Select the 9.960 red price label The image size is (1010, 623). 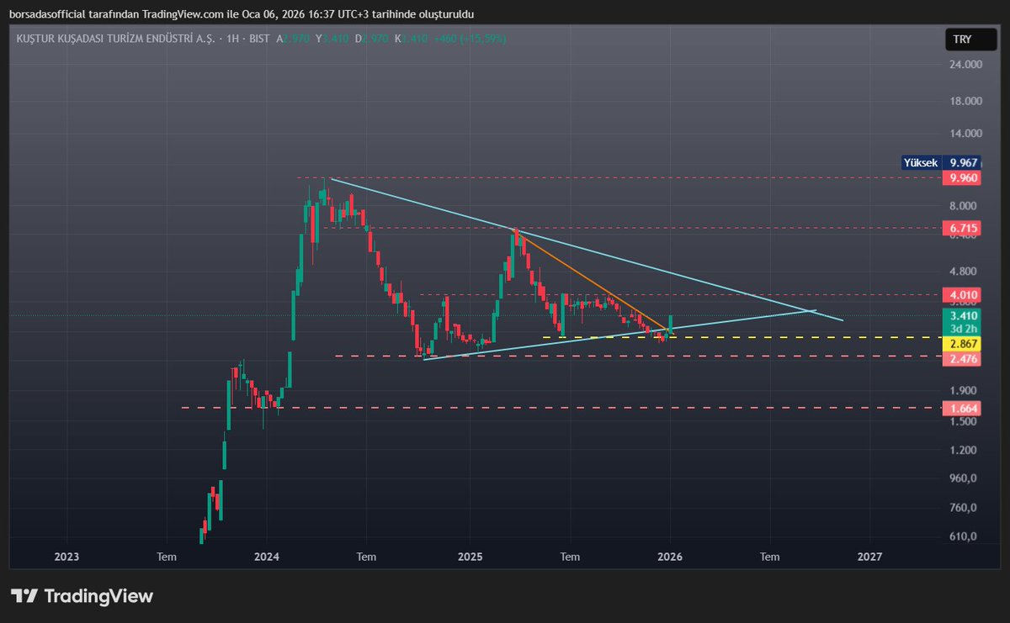[x=963, y=177]
